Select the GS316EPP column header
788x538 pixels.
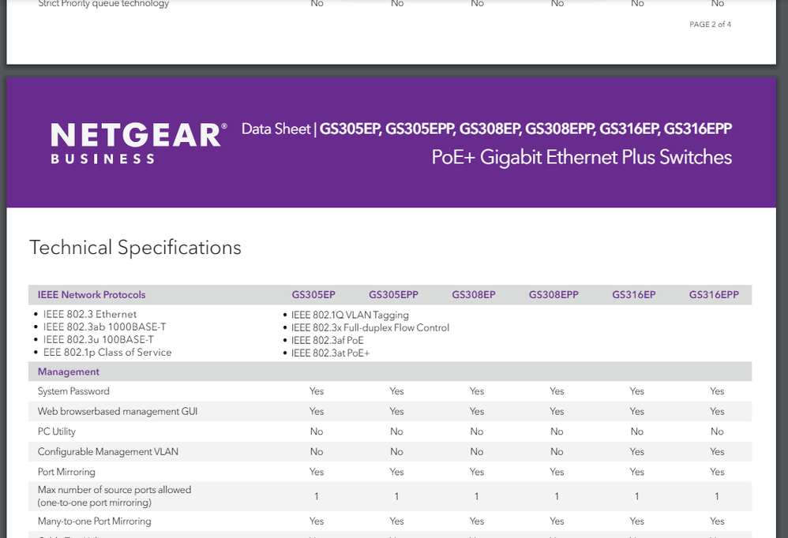714,294
